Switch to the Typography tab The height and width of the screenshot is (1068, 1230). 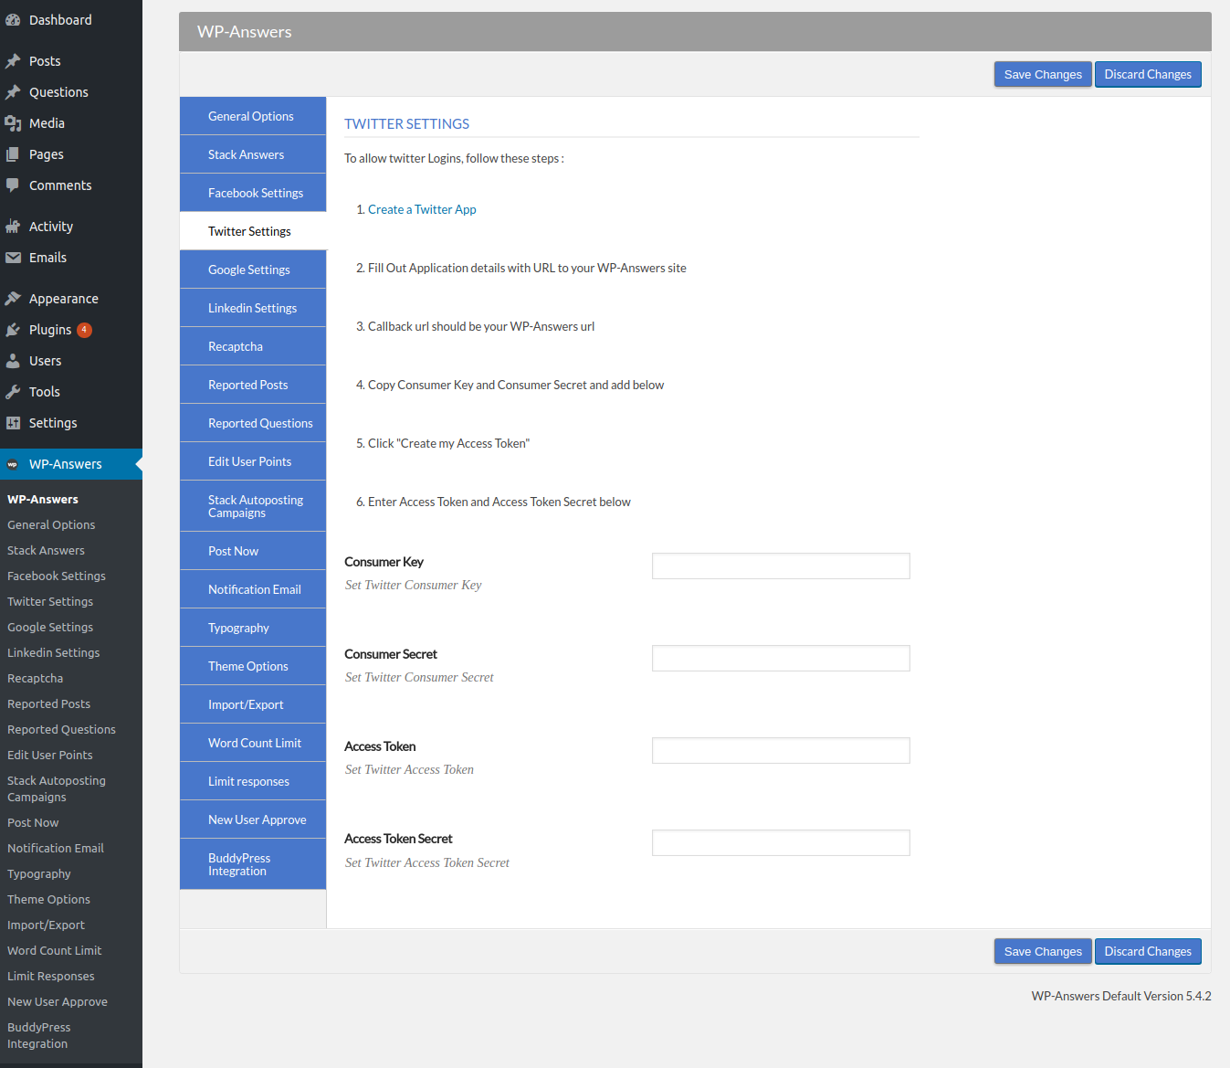(x=253, y=628)
